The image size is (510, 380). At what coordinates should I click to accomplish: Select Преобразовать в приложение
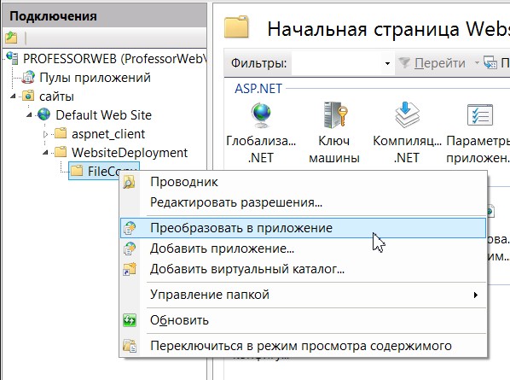tap(303, 228)
